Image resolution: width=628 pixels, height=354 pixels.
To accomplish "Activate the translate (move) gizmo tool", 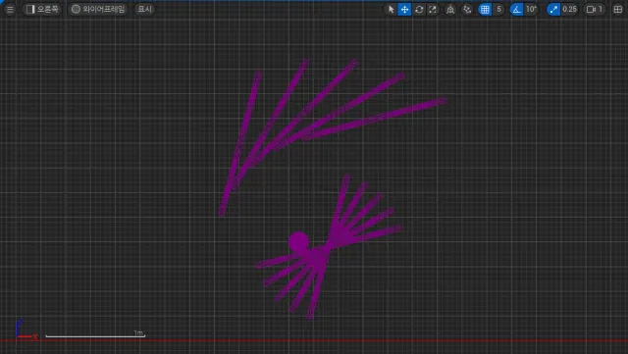I will 405,9.
